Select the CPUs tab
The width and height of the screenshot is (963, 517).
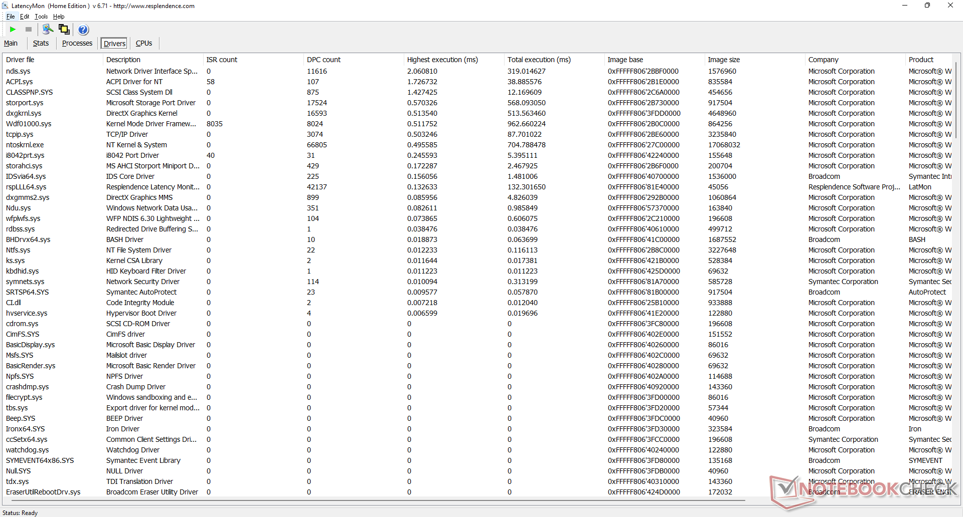coord(144,44)
